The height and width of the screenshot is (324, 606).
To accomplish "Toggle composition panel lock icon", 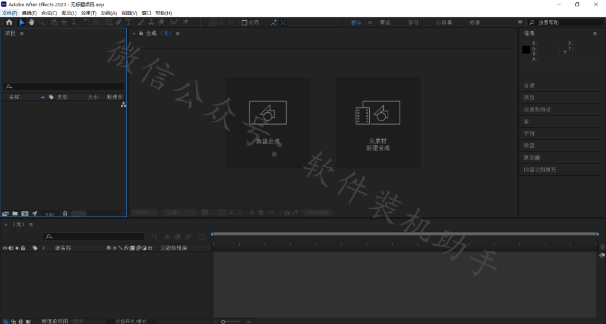I will 141,33.
